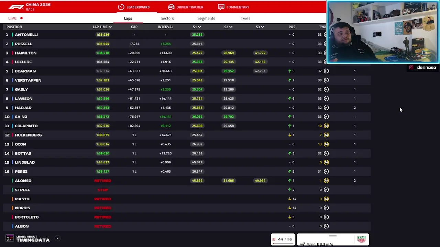This screenshot has width=440, height=247.
Task: Click Ocon's medium tyre icon
Action: 326,144
